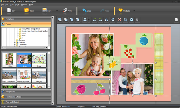This screenshot has width=180, height=108.
Task: Open the Edit menu
Action: (7, 5)
